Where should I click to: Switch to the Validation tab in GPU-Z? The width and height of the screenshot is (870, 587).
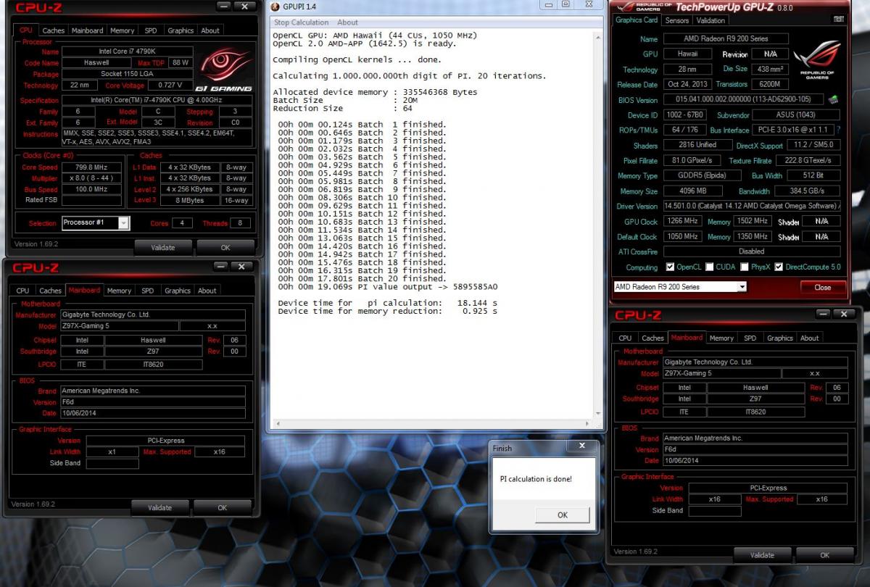pos(710,20)
